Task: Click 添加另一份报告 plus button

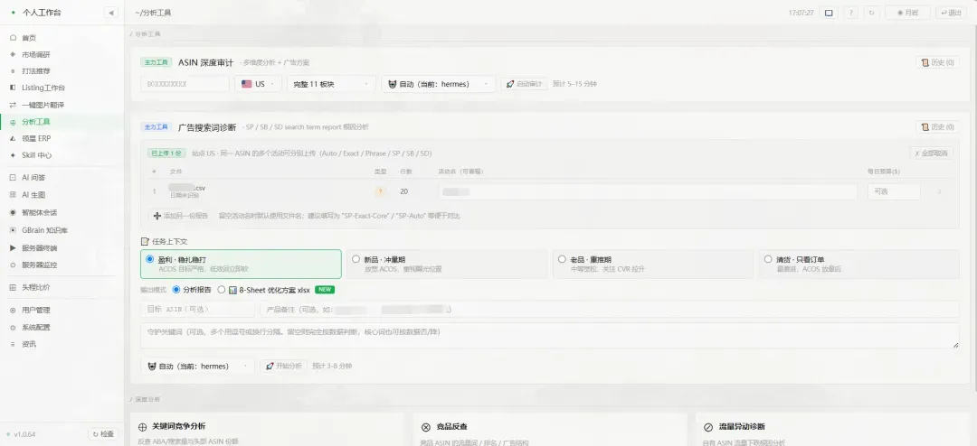Action: 181,216
